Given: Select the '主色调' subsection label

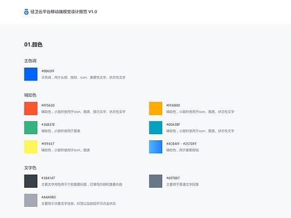Looking at the screenshot, I should pos(30,61).
